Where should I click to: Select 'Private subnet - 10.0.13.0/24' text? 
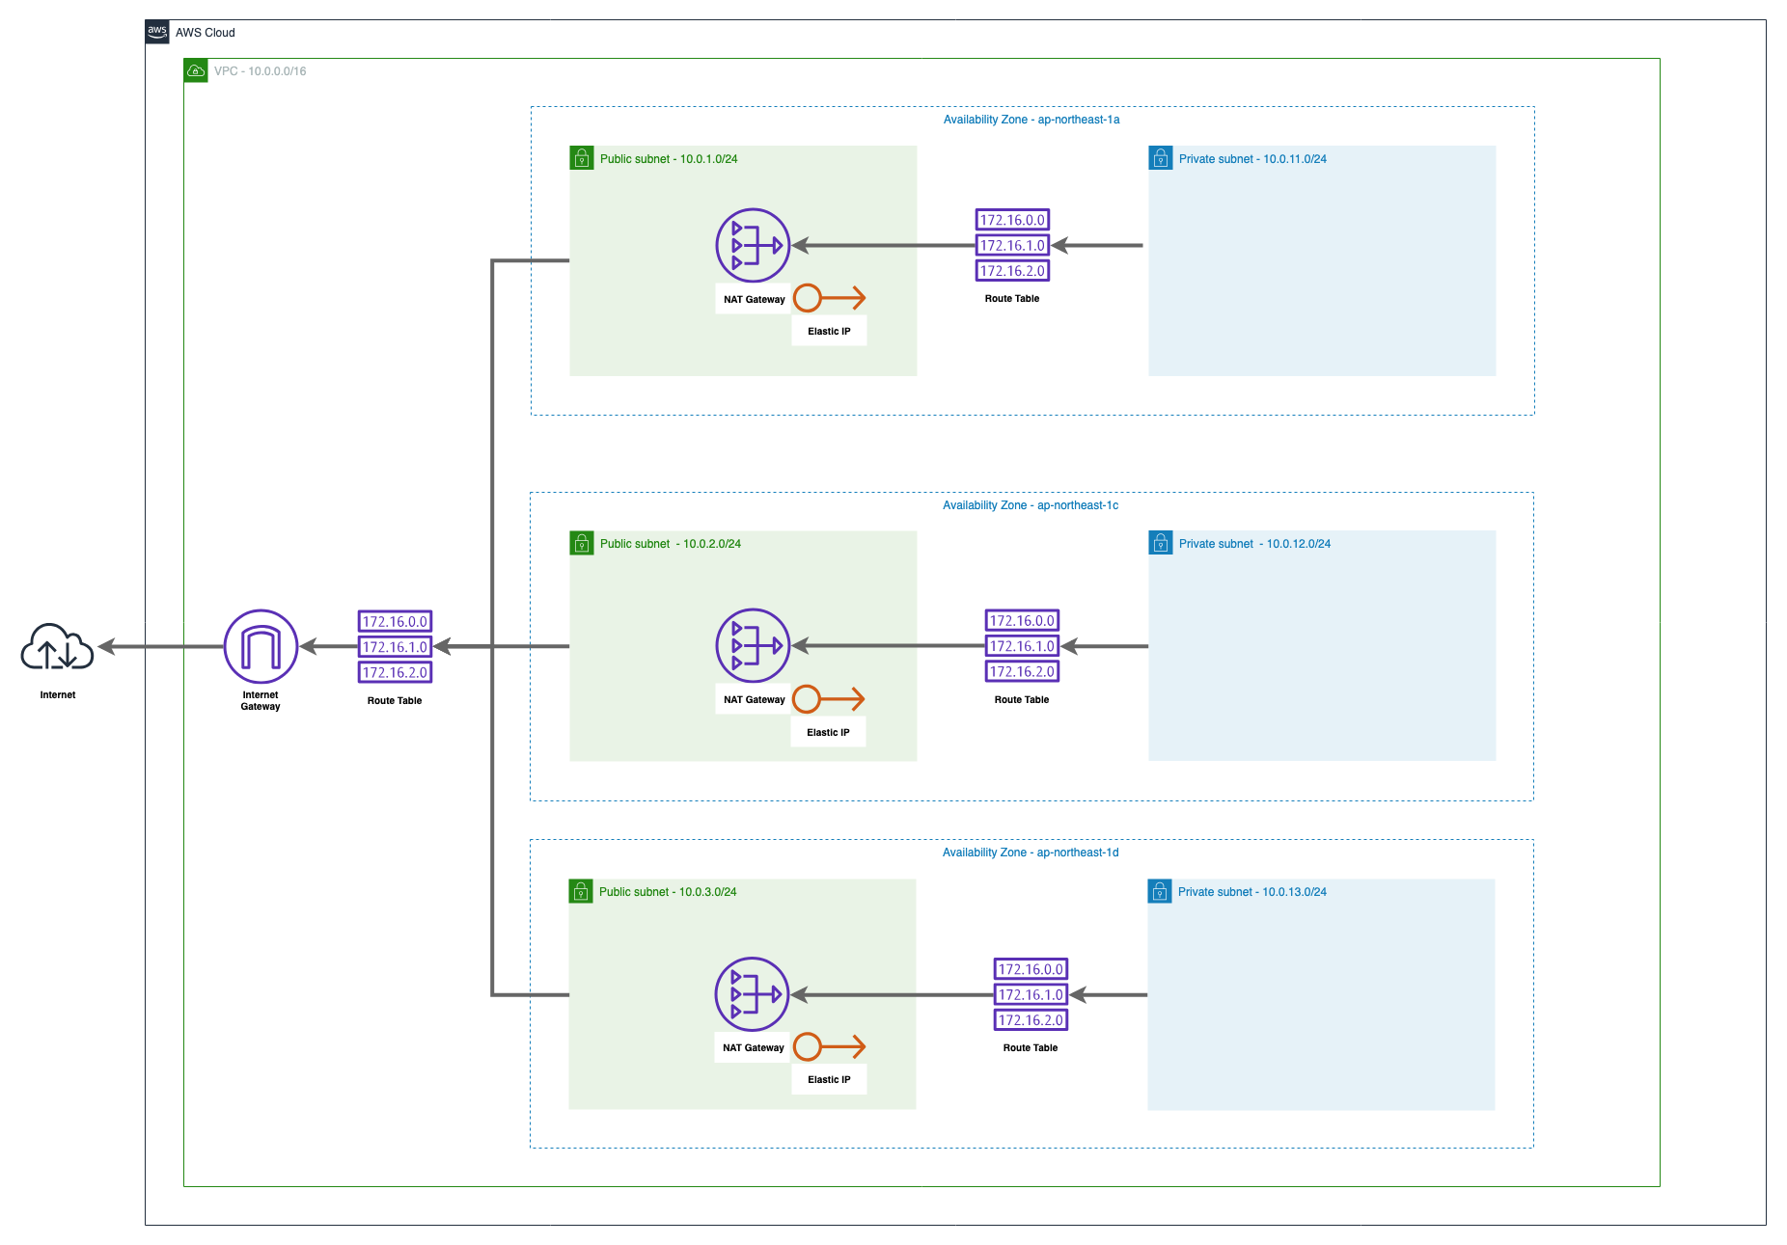pyautogui.click(x=1251, y=892)
